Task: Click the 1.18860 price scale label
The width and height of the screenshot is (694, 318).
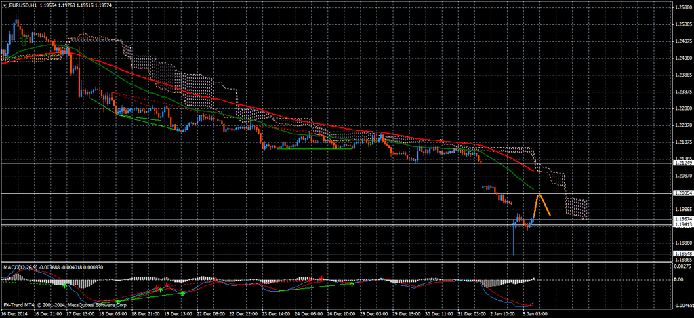Action: pos(682,243)
